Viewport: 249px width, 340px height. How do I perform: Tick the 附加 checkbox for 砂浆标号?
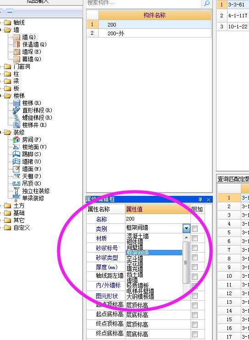195,248
